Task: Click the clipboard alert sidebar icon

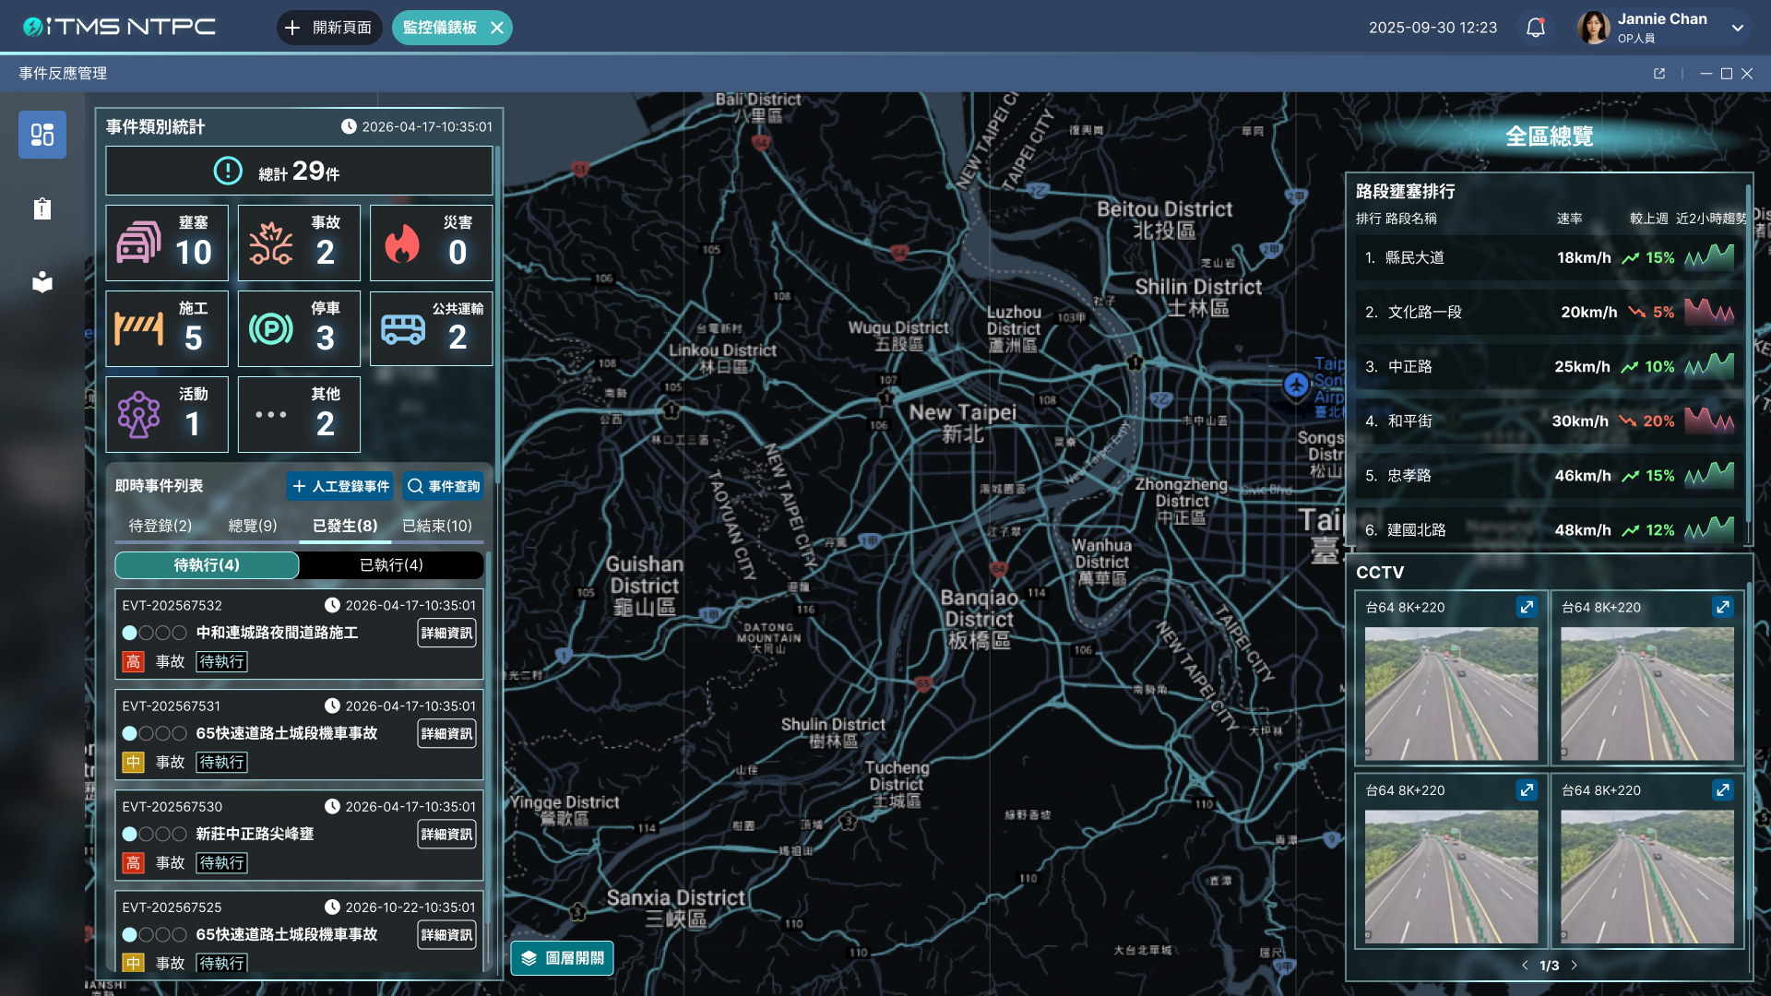Action: (42, 209)
